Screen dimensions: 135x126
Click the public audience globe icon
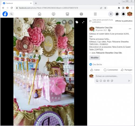click(x=109, y=30)
